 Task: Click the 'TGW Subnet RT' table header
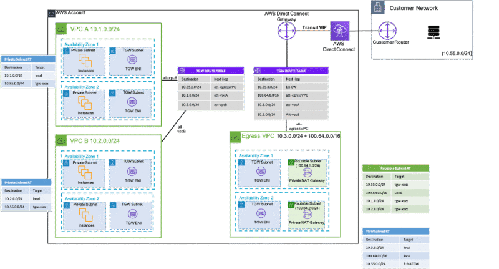(395, 231)
